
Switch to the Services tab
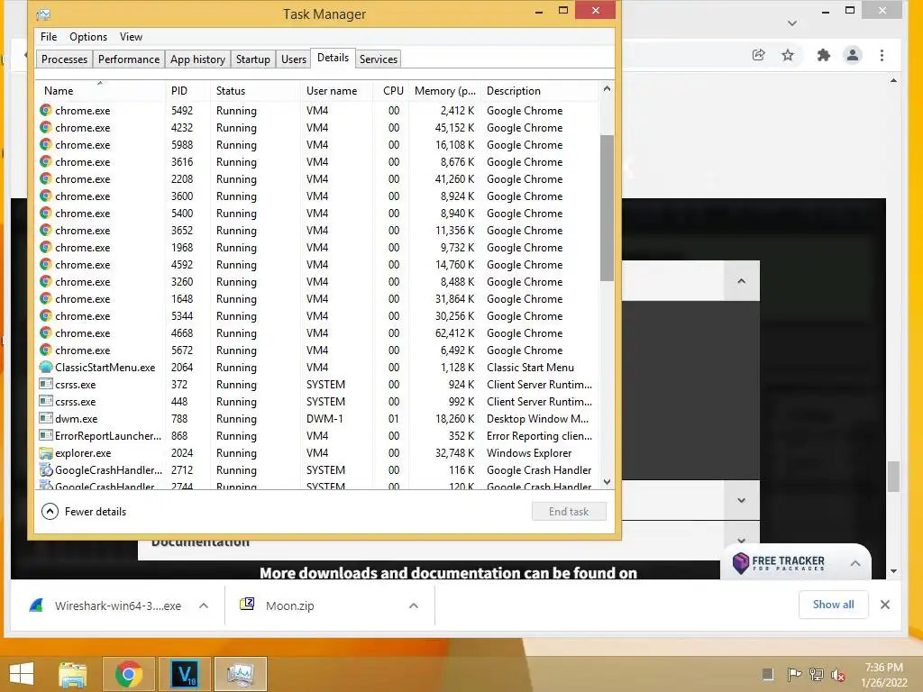click(x=379, y=59)
